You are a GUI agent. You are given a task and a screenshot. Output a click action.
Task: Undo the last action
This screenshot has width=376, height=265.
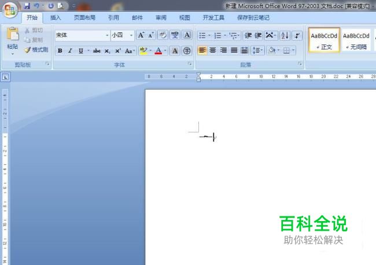click(x=36, y=6)
